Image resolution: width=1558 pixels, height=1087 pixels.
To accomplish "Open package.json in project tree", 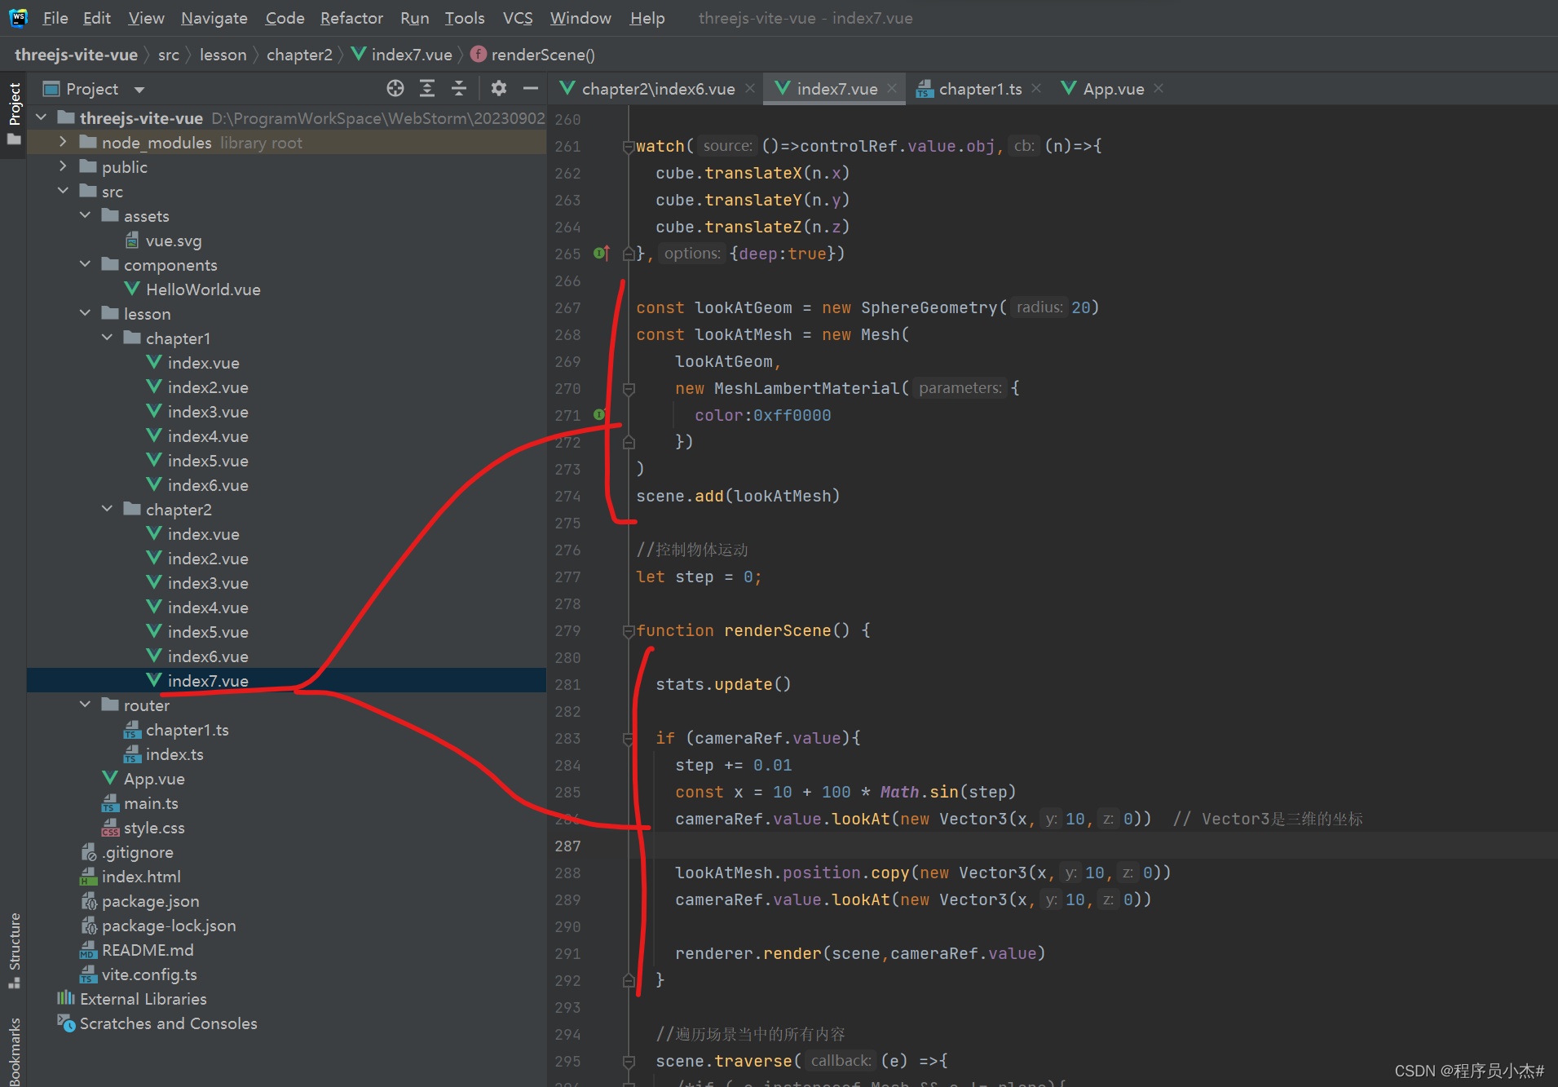I will [x=140, y=901].
